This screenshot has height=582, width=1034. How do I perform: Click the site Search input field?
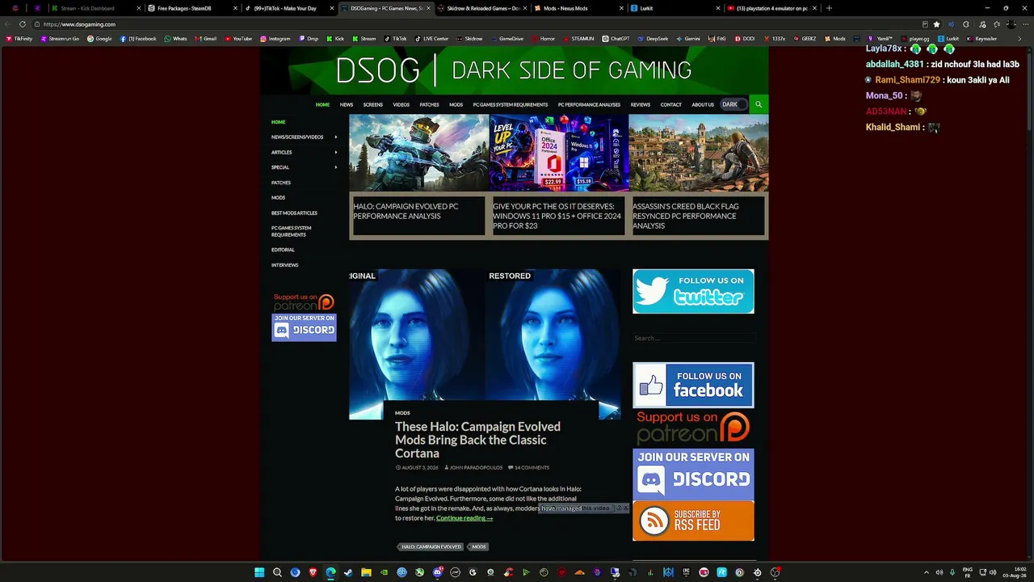click(693, 338)
